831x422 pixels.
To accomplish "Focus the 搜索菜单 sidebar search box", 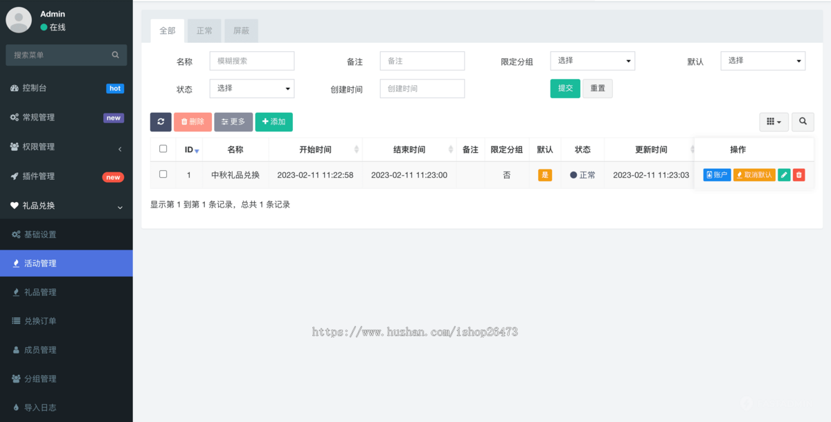I will 66,55.
